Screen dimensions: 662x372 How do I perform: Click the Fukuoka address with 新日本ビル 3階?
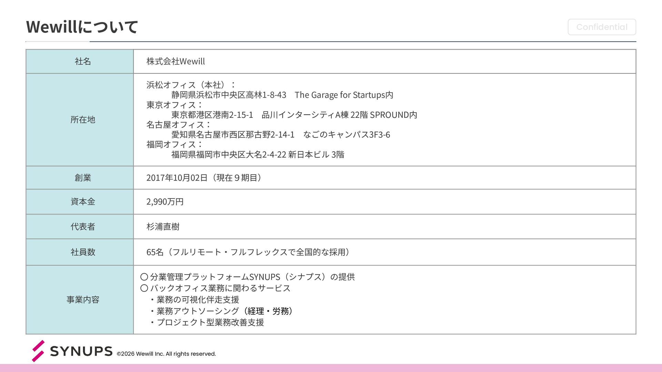(x=258, y=154)
